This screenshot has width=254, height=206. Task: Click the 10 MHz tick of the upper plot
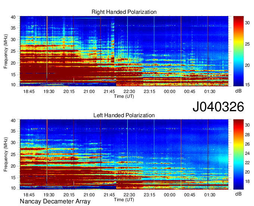13,85
